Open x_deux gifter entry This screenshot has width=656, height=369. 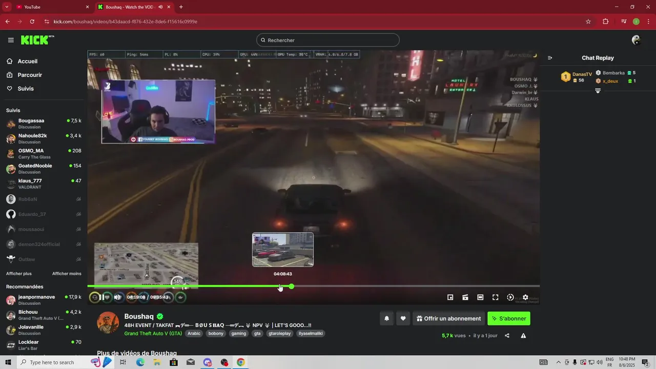click(x=616, y=81)
